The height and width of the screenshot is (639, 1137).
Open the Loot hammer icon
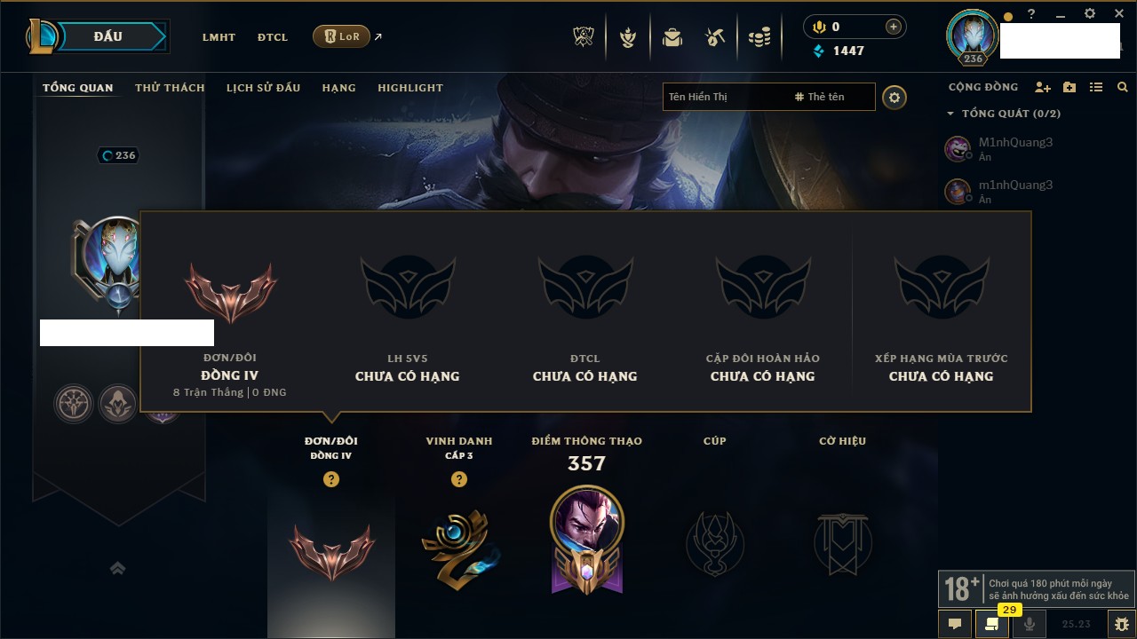(715, 37)
